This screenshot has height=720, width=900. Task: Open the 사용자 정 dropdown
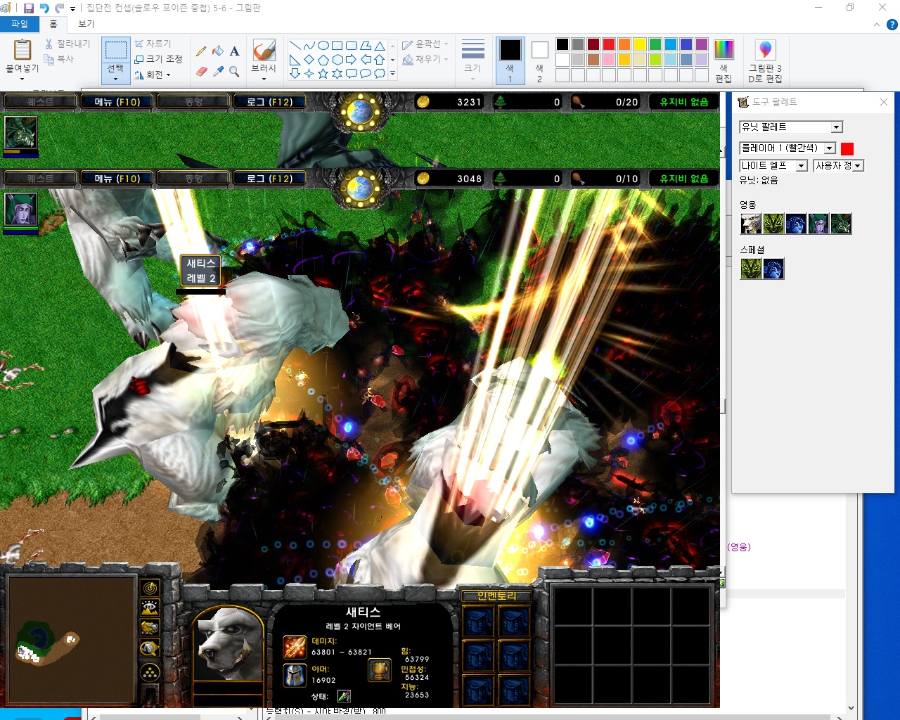[x=858, y=166]
